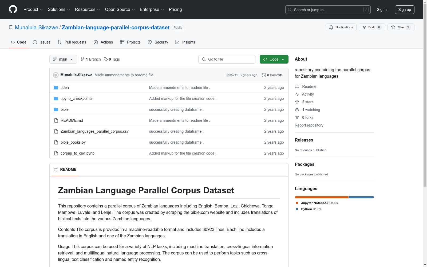427x267 pixels.
Task: Click the 'Added markup' commit message for corpus_to_csv.ipynb
Action: pos(183,153)
